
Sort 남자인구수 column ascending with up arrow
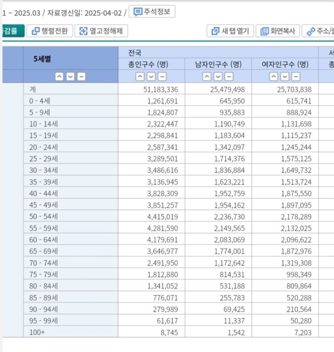pyautogui.click(x=207, y=77)
